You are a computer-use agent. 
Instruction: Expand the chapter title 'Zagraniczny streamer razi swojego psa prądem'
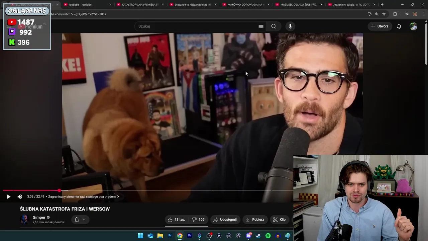84,196
